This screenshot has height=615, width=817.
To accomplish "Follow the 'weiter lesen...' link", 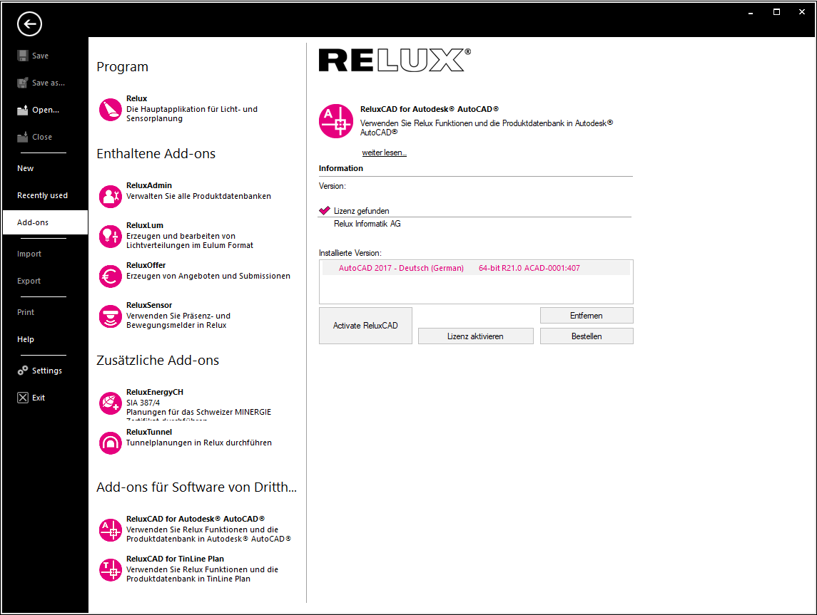I will (384, 153).
